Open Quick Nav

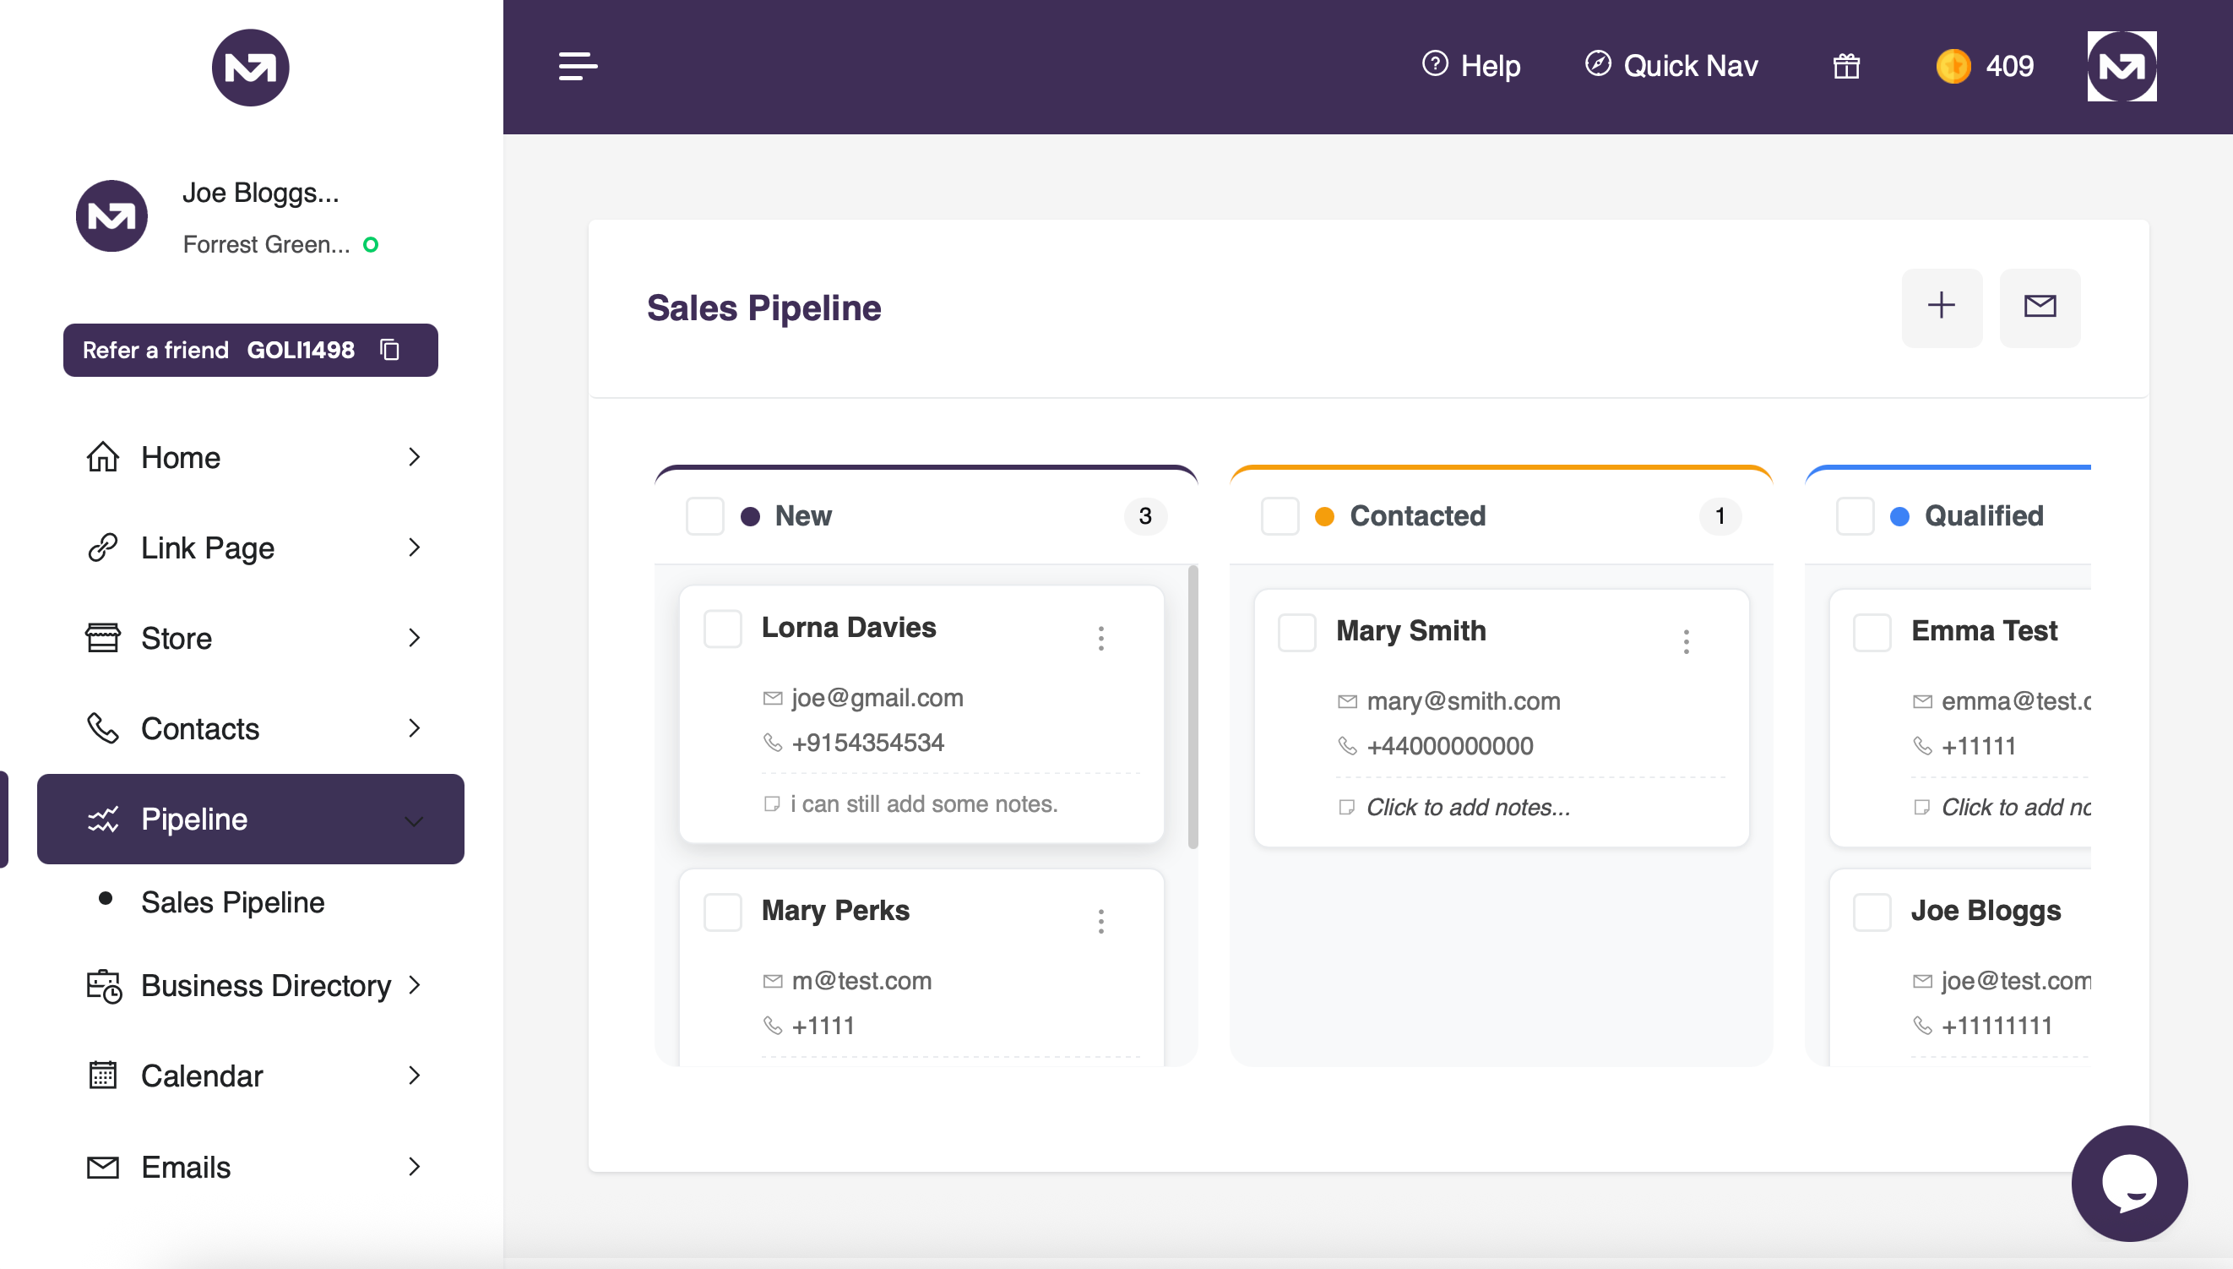pos(1671,66)
